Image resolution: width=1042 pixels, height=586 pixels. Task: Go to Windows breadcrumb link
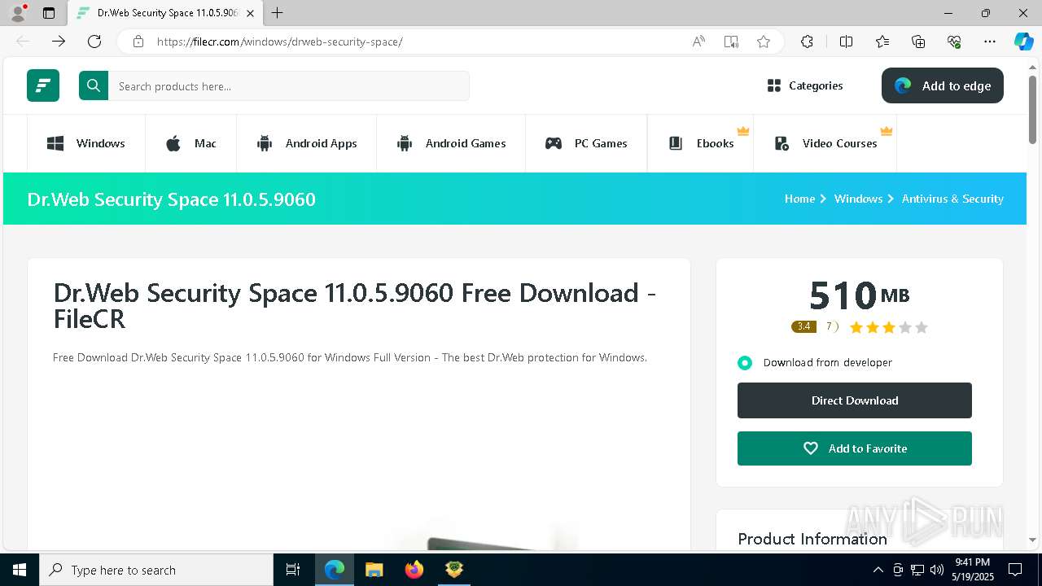(858, 199)
